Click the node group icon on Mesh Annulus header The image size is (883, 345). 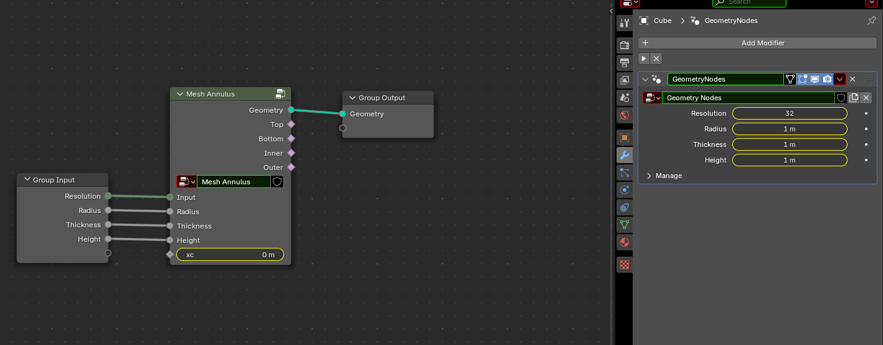pyautogui.click(x=281, y=94)
